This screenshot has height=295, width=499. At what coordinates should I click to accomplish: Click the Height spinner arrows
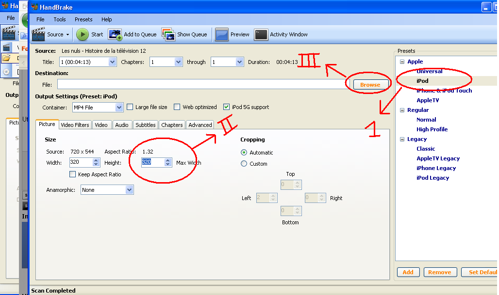(x=168, y=163)
